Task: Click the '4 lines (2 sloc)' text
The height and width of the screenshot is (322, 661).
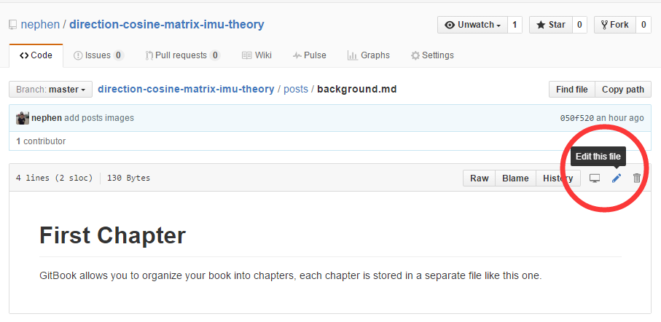Action: pyautogui.click(x=54, y=178)
